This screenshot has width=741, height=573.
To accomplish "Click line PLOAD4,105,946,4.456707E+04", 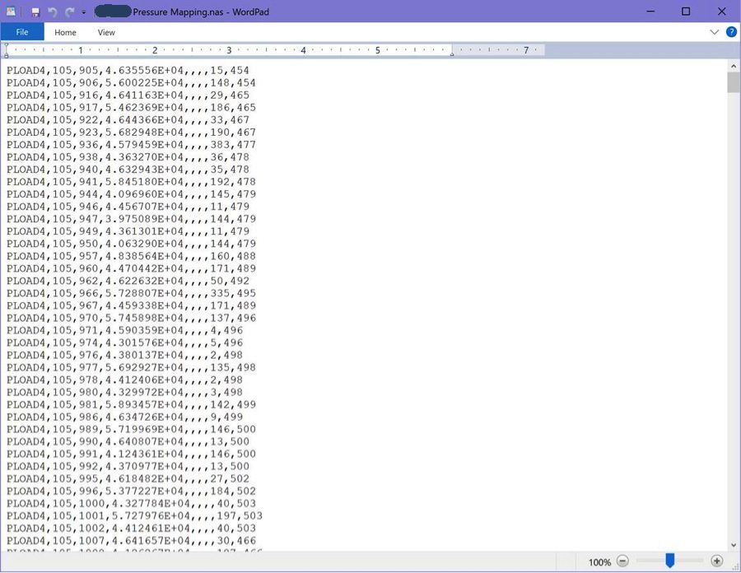I will (x=128, y=207).
